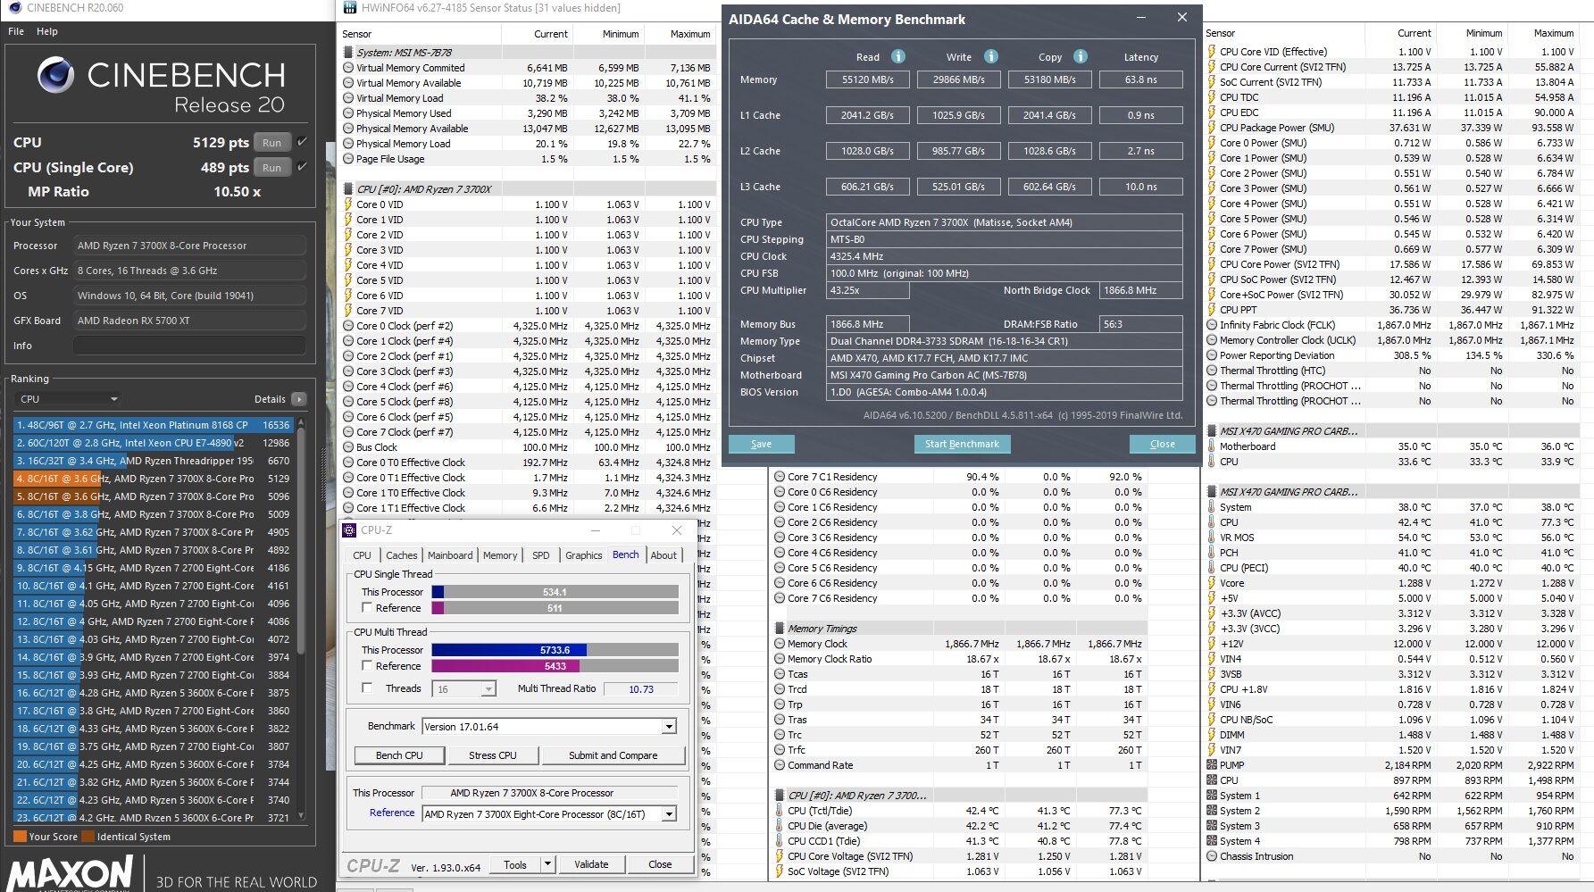Screen dimensions: 1594x892
Task: Click the Memory Read 55120 MB/s field
Action: click(x=868, y=79)
